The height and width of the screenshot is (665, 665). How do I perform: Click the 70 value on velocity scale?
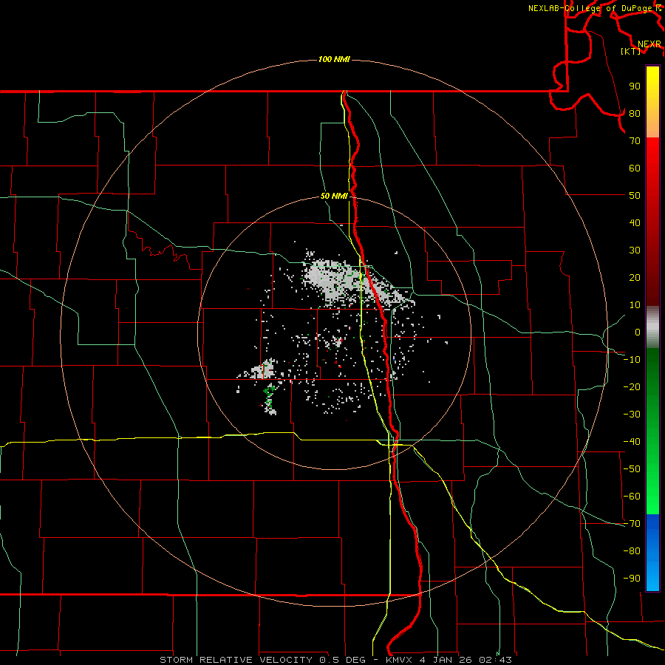(635, 141)
